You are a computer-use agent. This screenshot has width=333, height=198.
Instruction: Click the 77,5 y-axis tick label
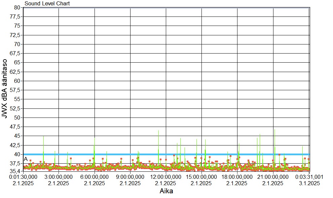pyautogui.click(x=15, y=16)
